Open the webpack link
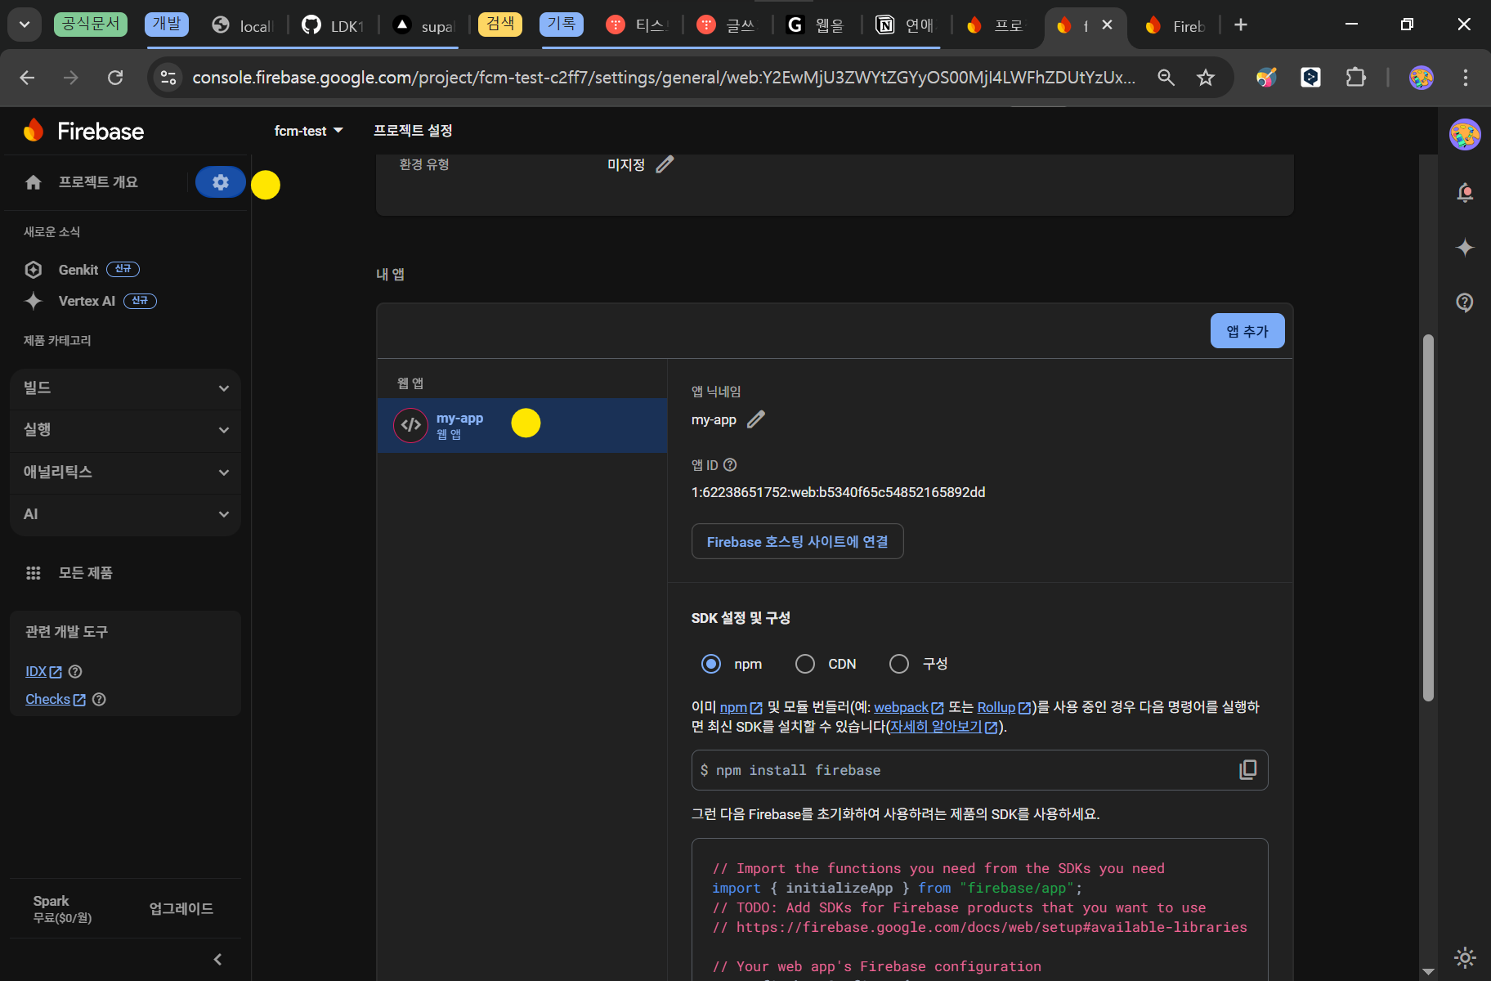The image size is (1491, 981). [x=908, y=707]
